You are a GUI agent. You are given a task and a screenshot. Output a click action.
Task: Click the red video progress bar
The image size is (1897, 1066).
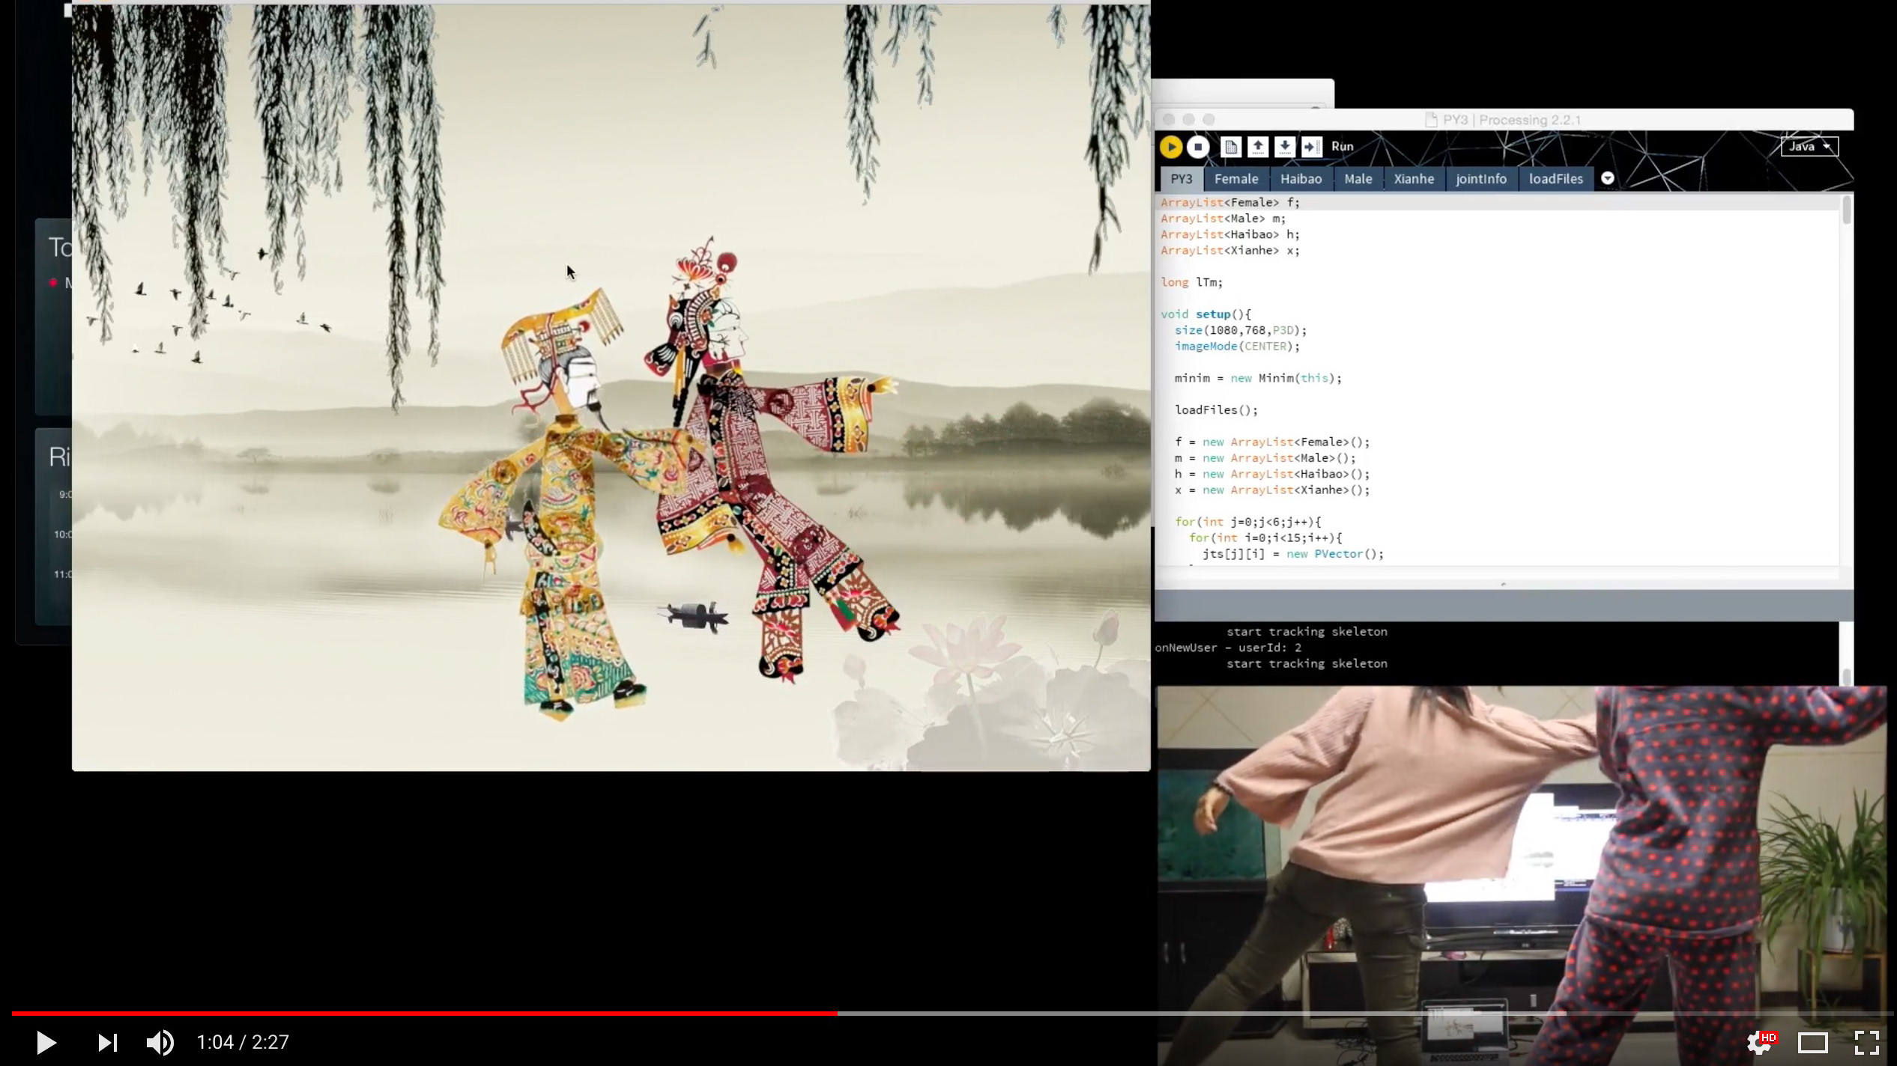click(424, 1014)
